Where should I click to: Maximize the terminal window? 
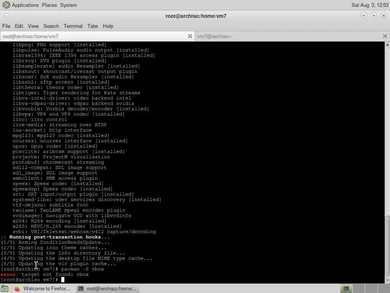[x=374, y=15]
